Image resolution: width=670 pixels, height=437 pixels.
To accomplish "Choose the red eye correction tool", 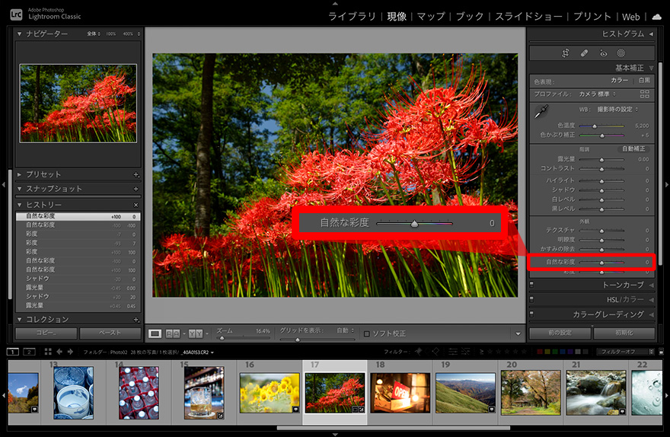I will [x=603, y=53].
